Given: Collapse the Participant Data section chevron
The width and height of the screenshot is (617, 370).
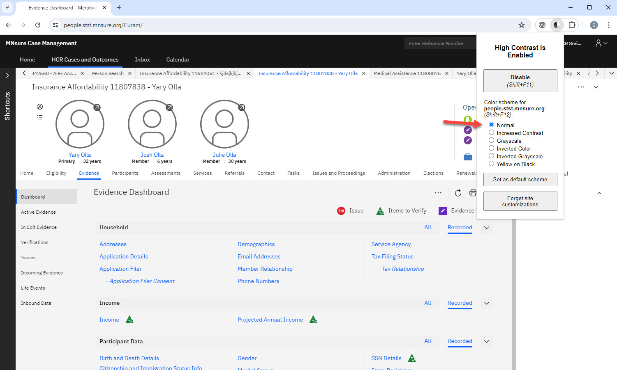Looking at the screenshot, I should coord(487,341).
